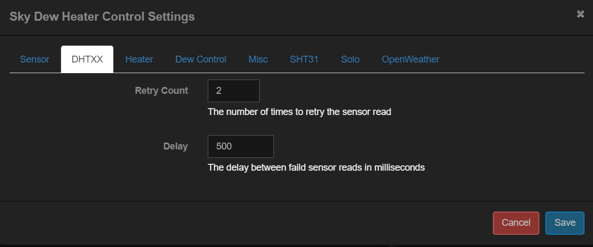
Task: Click the Sky Dew Heater Control Settings title
Action: coord(102,17)
